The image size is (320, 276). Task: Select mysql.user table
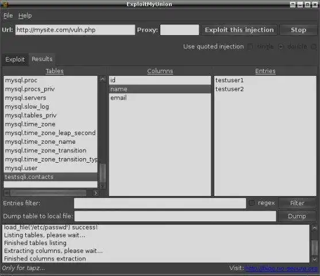51,168
